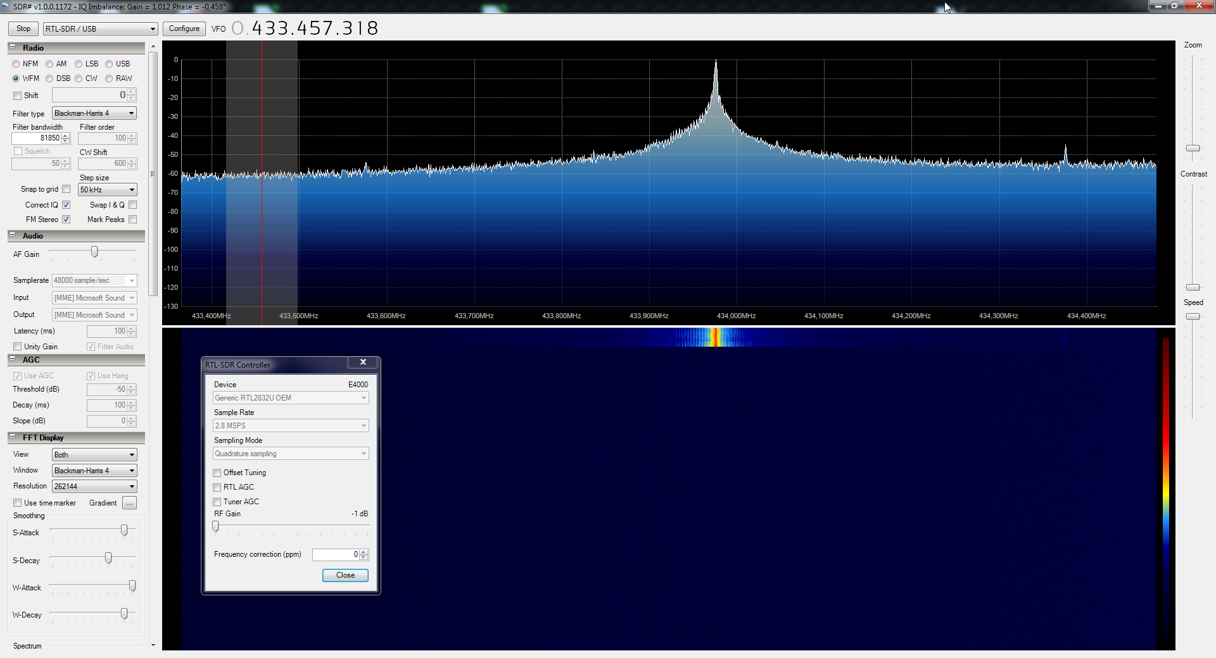1216x658 pixels.
Task: Enable the Offset Tuning checkbox
Action: click(x=217, y=473)
